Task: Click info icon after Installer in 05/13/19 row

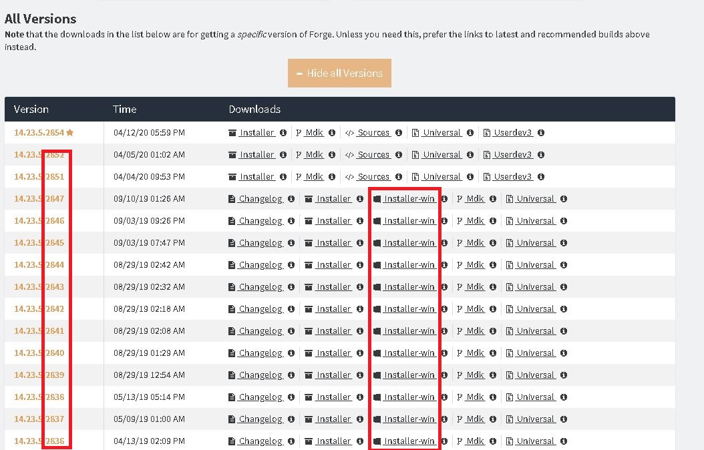Action: pos(360,397)
